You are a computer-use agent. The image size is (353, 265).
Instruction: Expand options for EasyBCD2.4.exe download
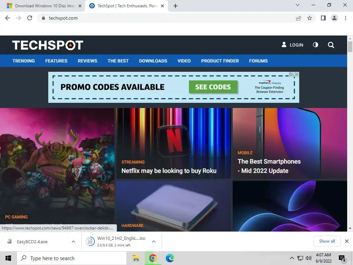[x=73, y=242]
